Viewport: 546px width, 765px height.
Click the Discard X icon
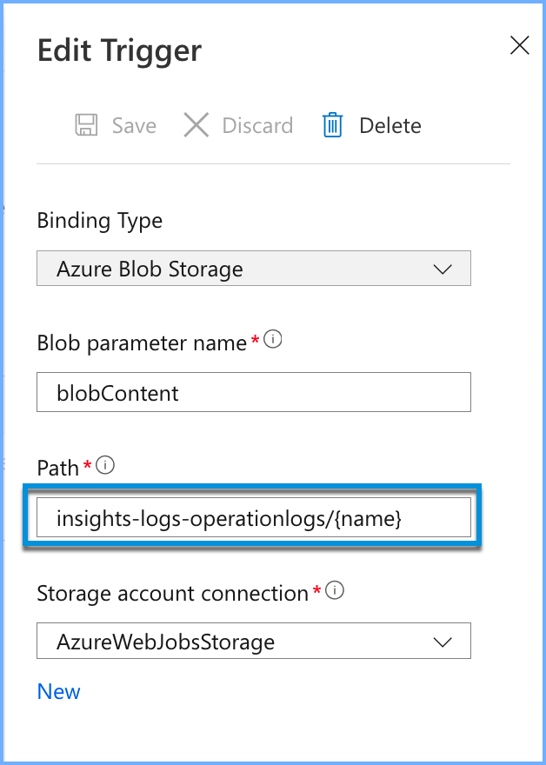[x=196, y=126]
